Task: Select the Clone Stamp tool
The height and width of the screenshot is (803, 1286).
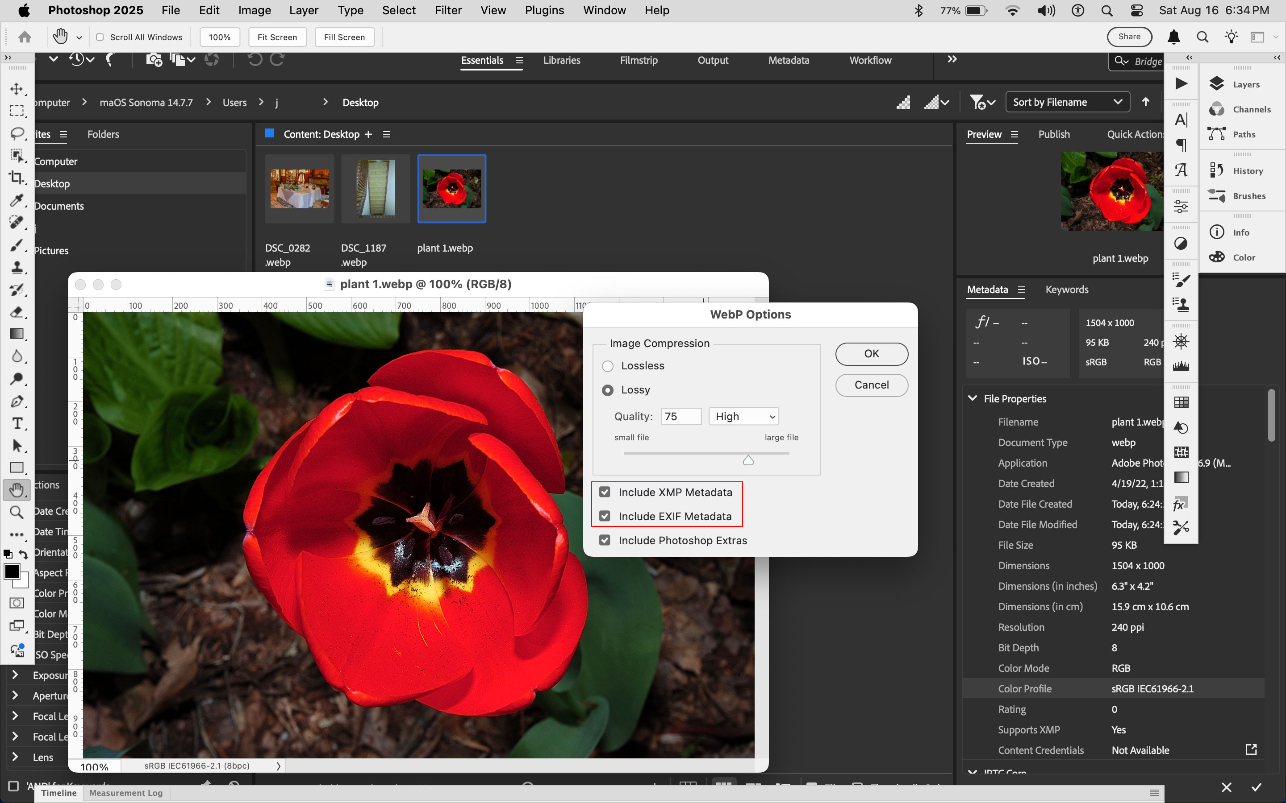Action: click(x=17, y=268)
